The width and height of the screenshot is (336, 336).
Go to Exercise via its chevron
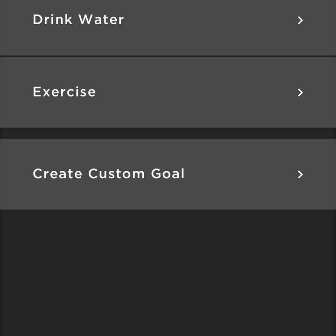301,92
